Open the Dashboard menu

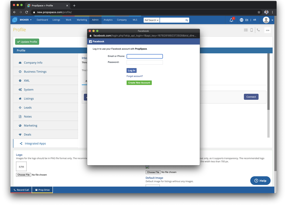click(42, 20)
